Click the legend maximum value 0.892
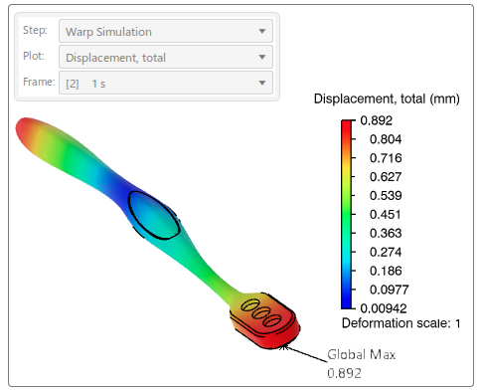This screenshot has height=391, width=482. pos(376,120)
